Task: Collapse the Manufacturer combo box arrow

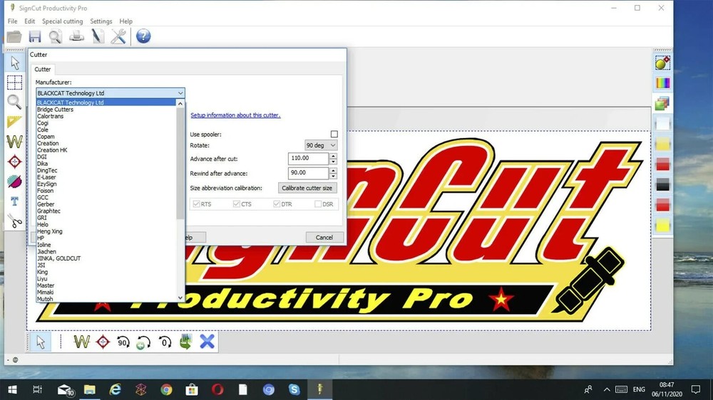Action: click(180, 93)
